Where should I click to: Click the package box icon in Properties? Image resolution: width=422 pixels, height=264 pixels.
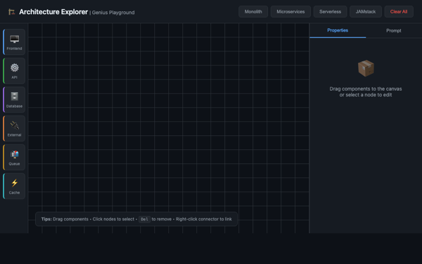(366, 68)
